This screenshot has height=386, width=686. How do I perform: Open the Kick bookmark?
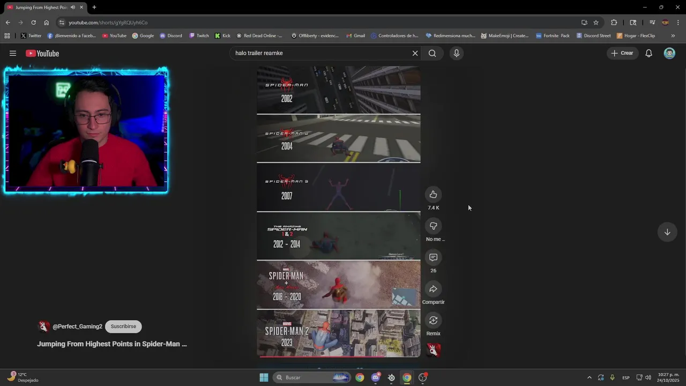(x=222, y=36)
